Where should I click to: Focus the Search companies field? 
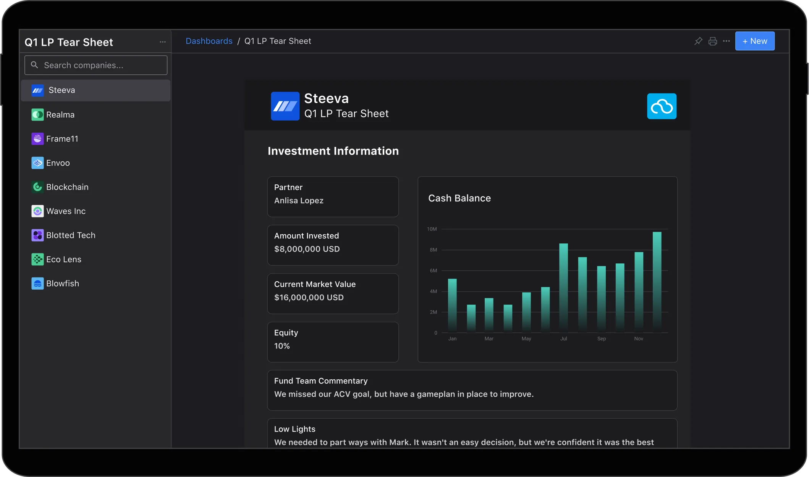pos(96,65)
